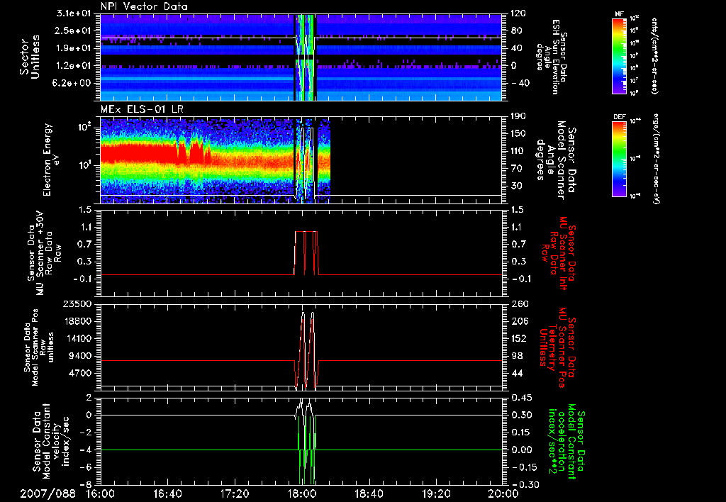
Task: Click the 20:00 time axis label
Action: pos(503,493)
